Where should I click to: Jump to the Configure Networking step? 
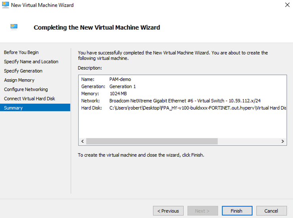[x=26, y=89]
